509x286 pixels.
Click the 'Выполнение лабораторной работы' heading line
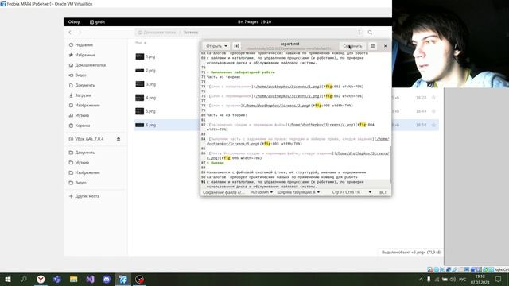point(242,72)
